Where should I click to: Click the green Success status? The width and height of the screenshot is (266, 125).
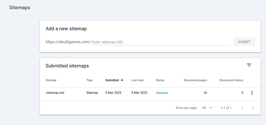click(162, 93)
